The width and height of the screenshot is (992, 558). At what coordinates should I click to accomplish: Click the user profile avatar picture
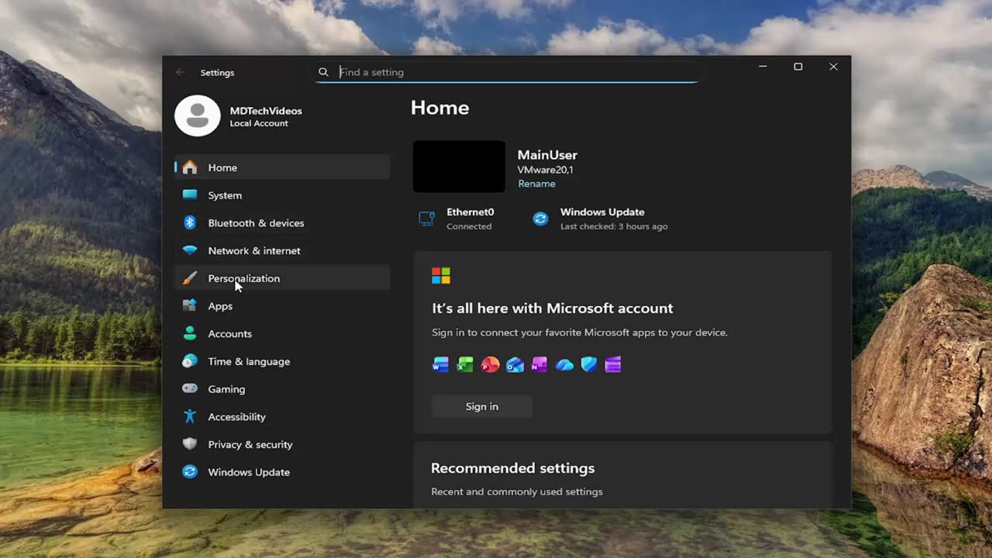click(x=198, y=115)
